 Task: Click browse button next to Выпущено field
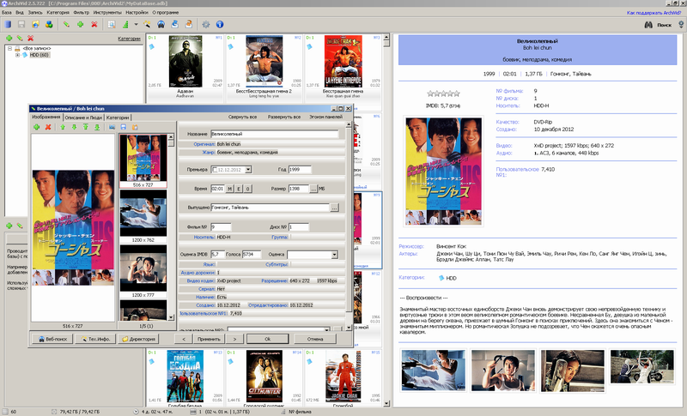point(334,208)
